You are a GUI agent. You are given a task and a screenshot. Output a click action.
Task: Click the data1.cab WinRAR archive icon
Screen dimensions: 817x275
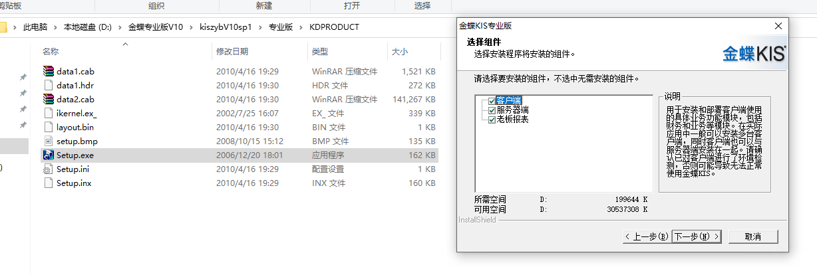[48, 71]
